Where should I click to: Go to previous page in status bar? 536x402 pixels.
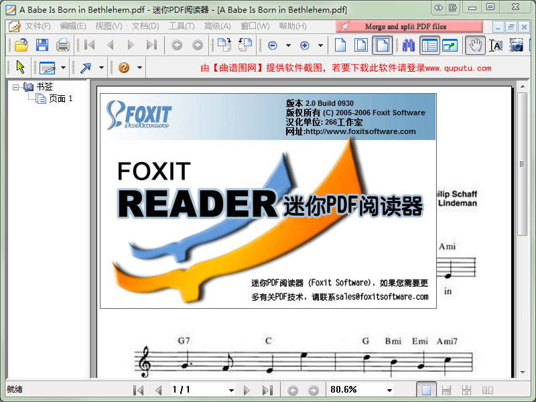(158, 390)
